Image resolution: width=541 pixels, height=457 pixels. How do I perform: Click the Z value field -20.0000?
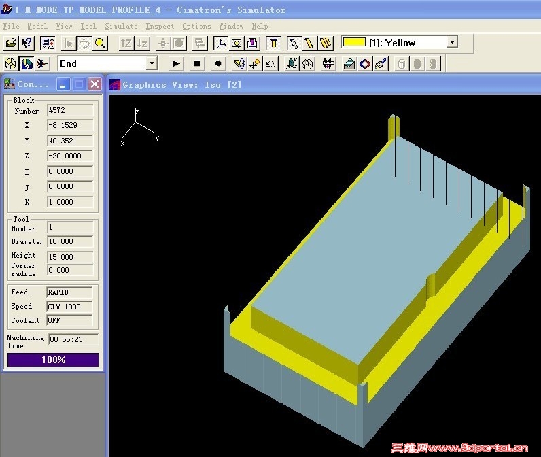tap(70, 156)
